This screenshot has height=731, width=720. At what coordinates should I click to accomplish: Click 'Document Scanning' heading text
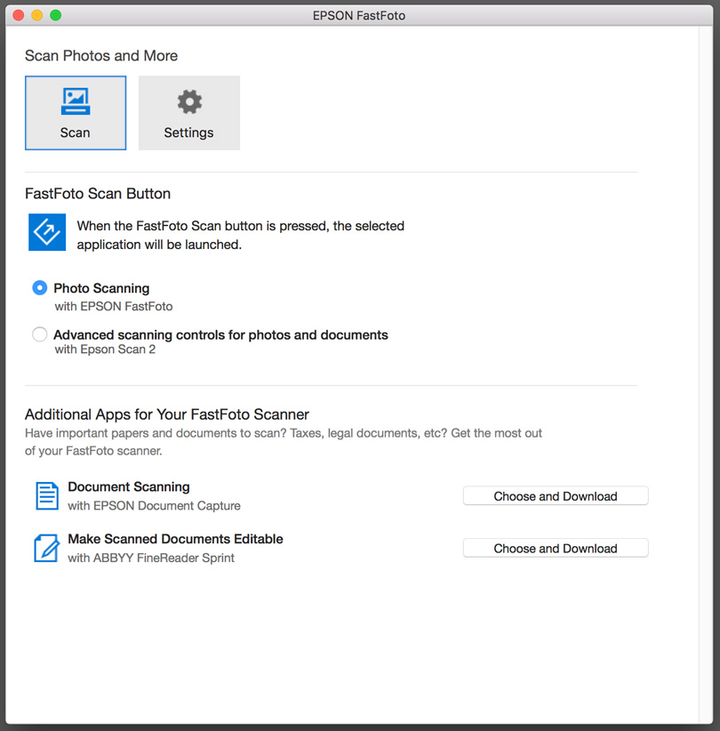[x=129, y=486]
